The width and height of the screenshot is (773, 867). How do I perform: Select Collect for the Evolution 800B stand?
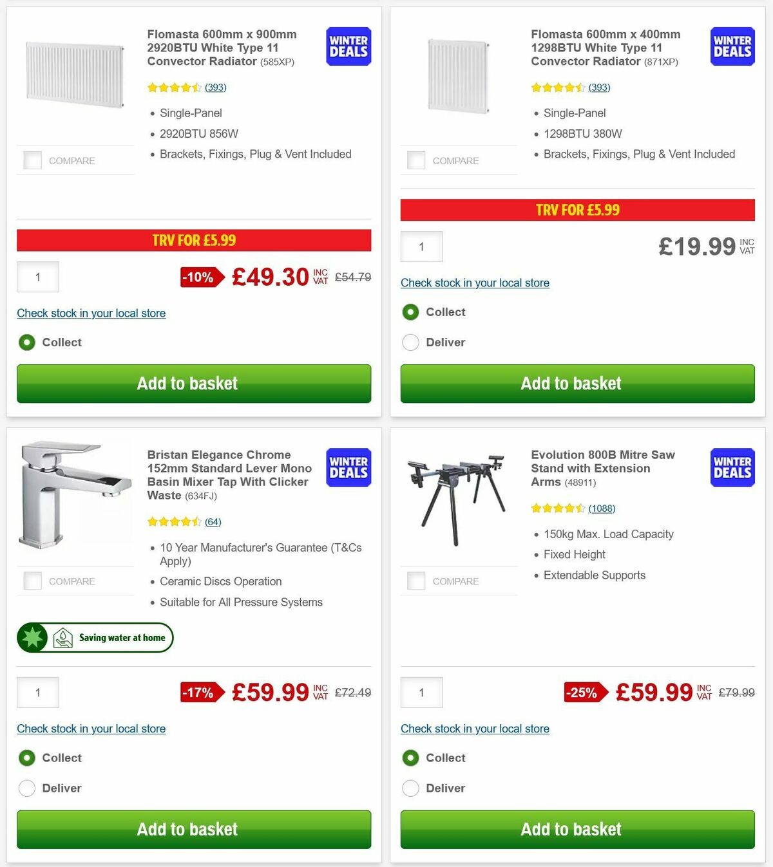(x=411, y=758)
